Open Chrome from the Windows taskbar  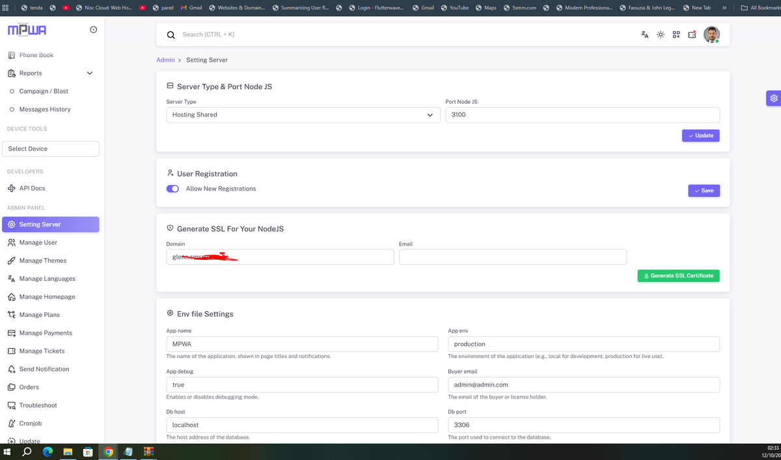108,452
